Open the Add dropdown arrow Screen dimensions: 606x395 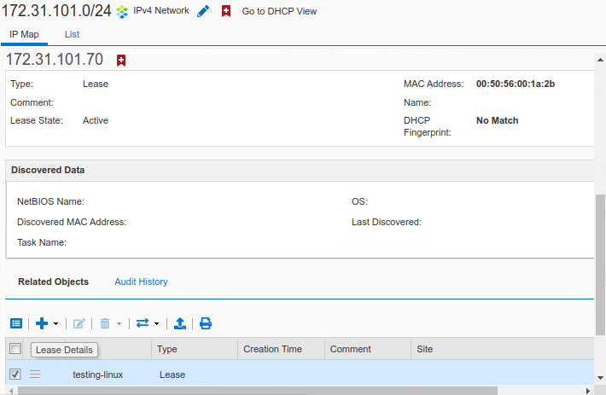[56, 324]
